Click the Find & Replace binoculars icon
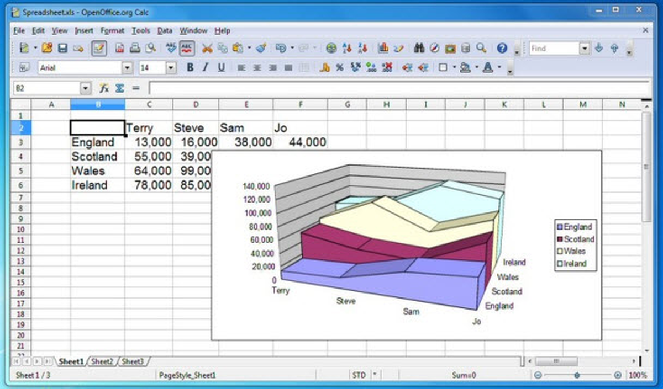The width and height of the screenshot is (663, 389). pyautogui.click(x=419, y=49)
